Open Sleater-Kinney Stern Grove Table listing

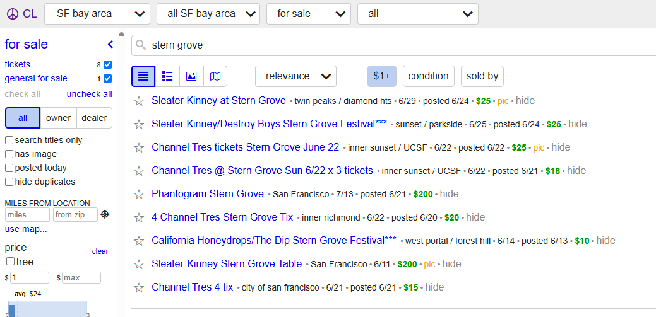pos(227,264)
